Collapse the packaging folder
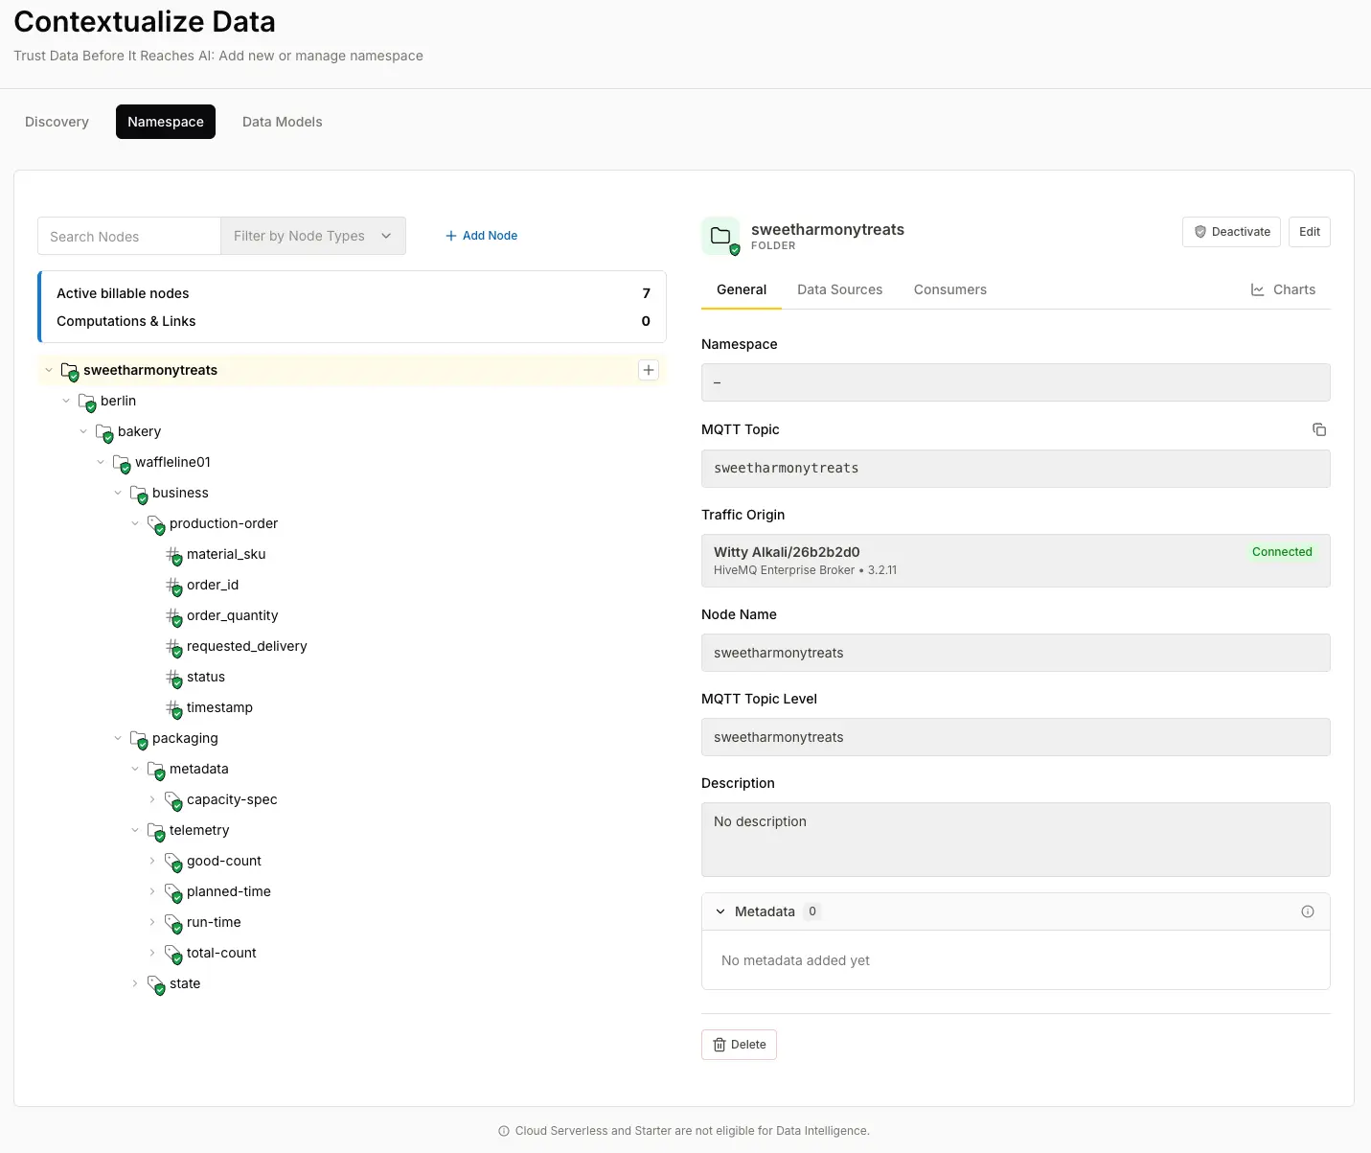 point(118,738)
